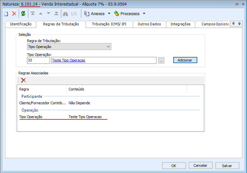
Task: Go to last record arrow icon
Action: coord(56,13)
